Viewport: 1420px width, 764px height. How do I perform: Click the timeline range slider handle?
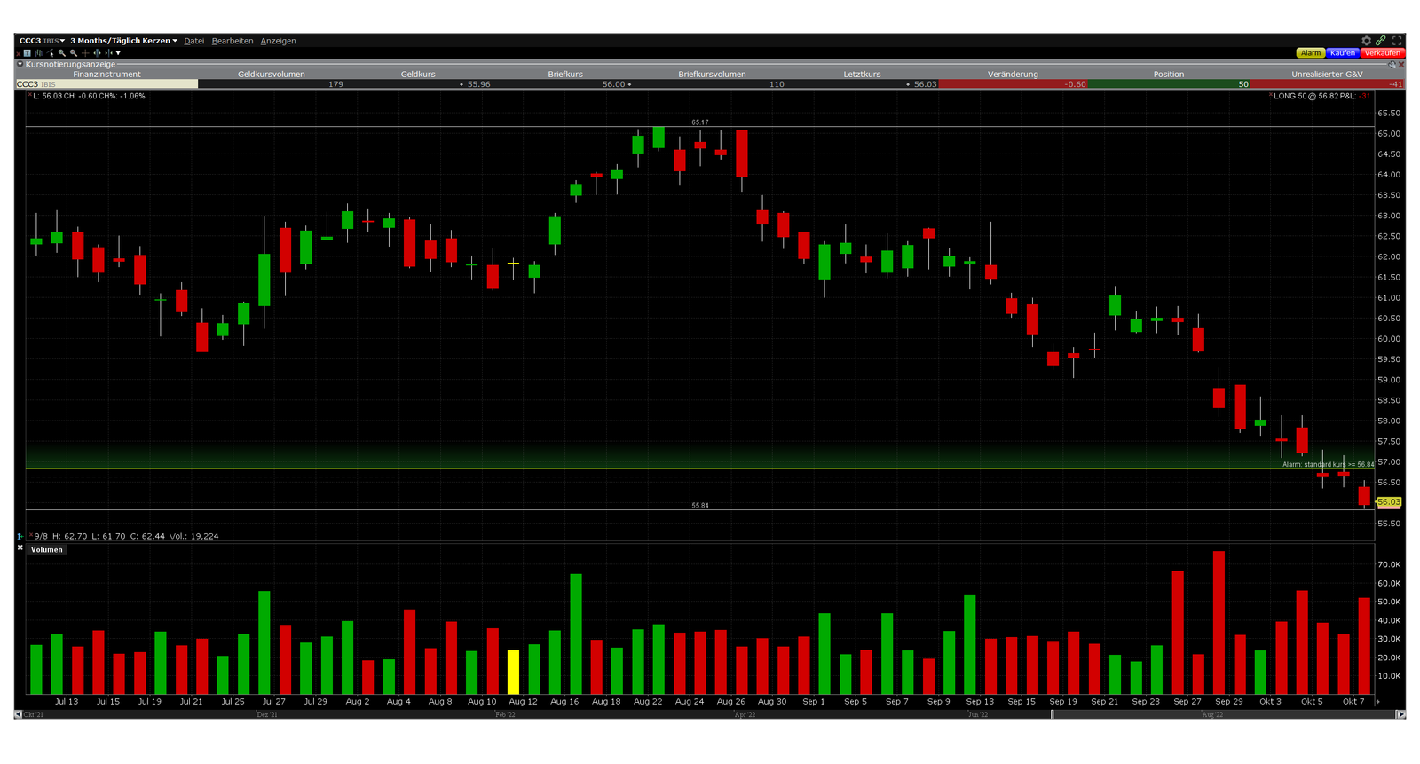click(1053, 714)
